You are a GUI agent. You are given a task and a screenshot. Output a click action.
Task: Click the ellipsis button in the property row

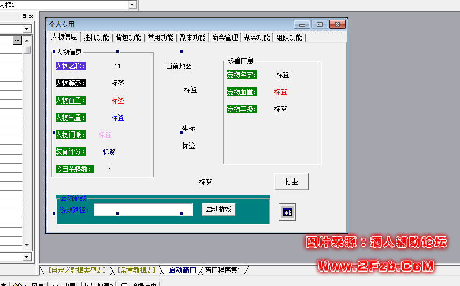[18, 40]
